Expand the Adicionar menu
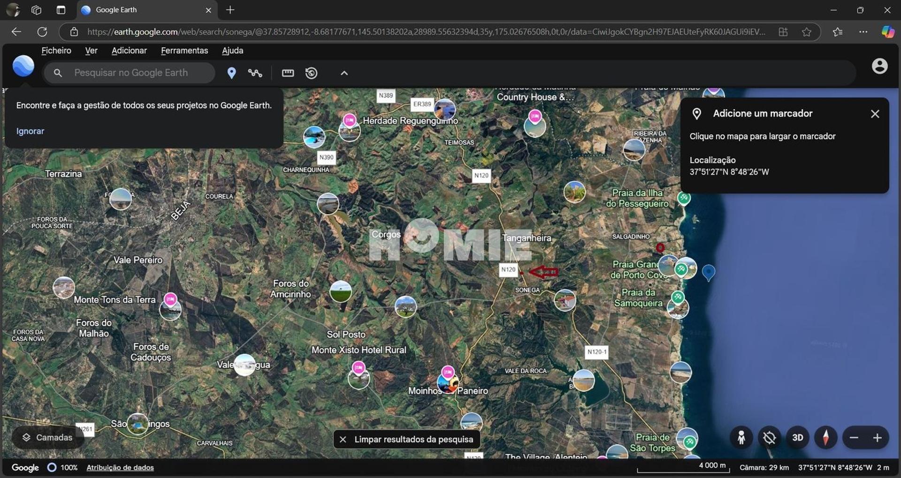The width and height of the screenshot is (901, 478). 129,51
